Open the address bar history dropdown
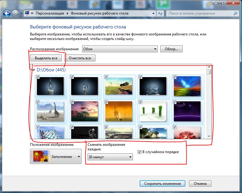 [153, 14]
